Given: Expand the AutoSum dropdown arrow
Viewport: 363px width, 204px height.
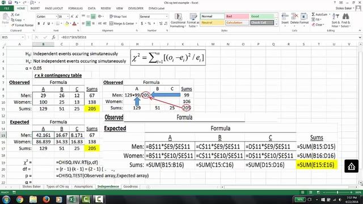Looking at the screenshot, I should (x=330, y=14).
